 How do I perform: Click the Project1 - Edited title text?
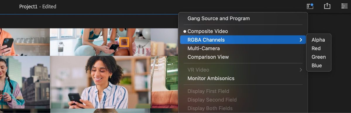pos(38,6)
